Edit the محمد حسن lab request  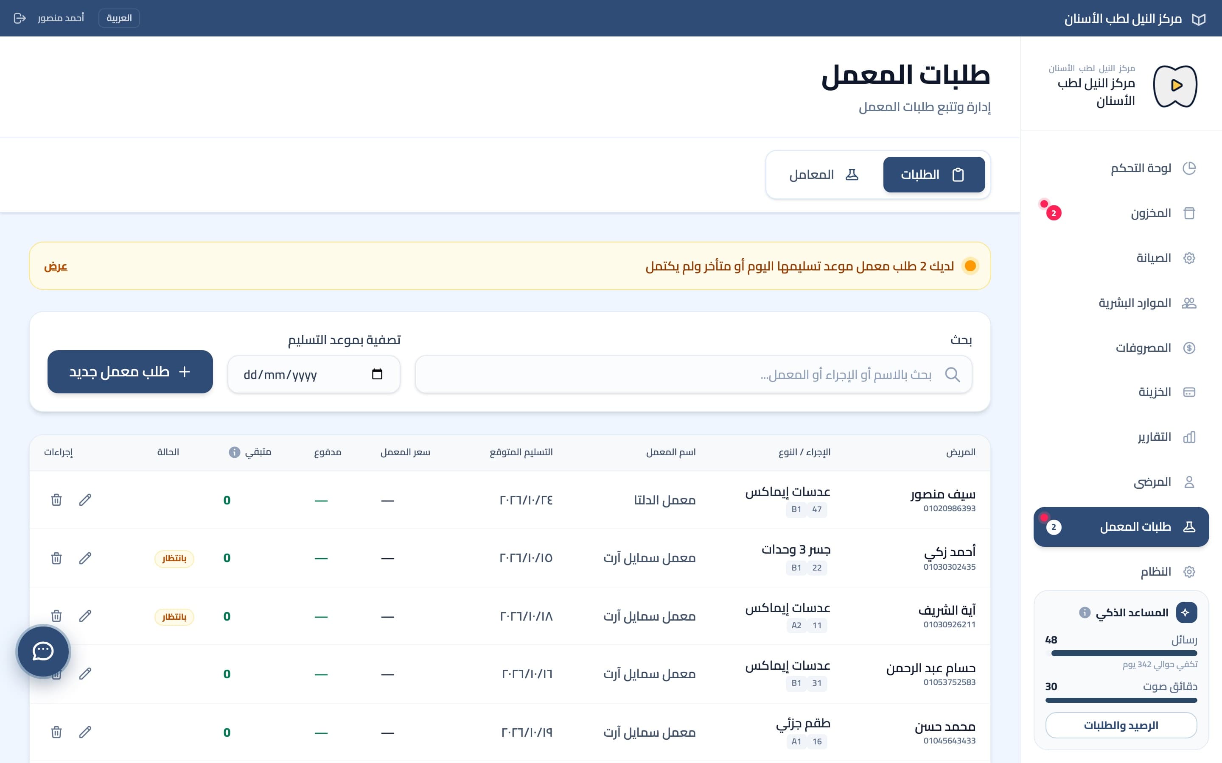click(85, 732)
